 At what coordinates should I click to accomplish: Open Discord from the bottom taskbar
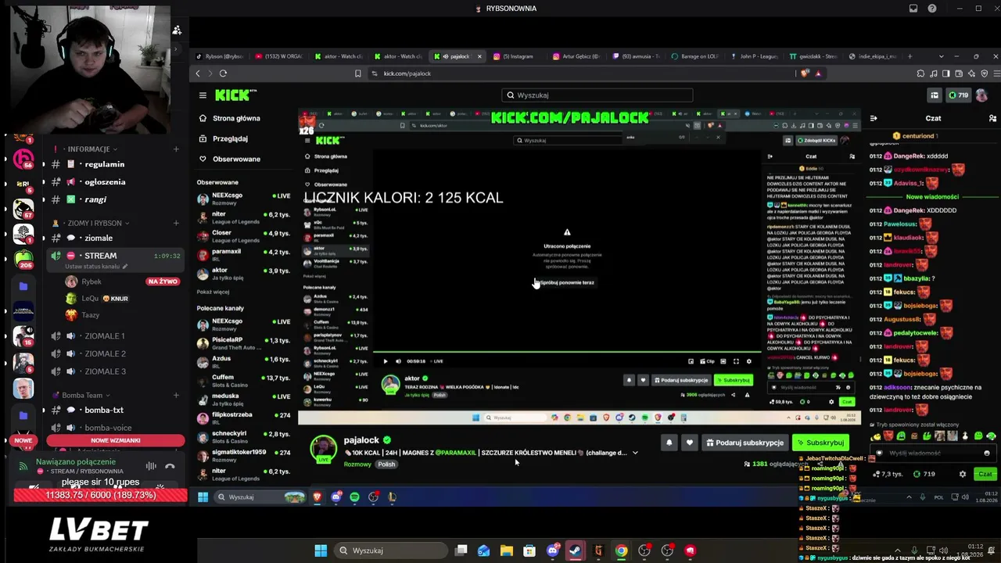click(x=552, y=550)
